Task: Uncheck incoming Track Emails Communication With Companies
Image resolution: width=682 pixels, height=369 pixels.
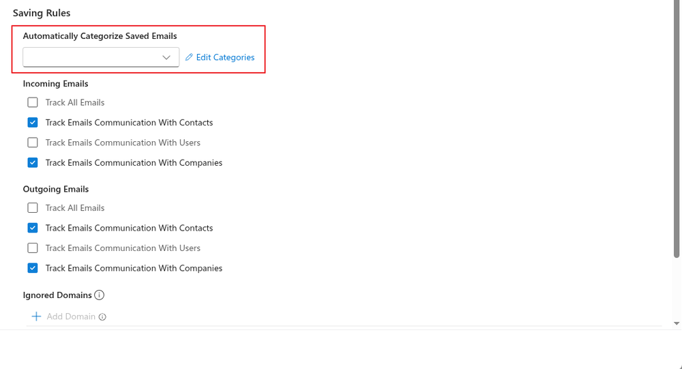Action: pyautogui.click(x=33, y=162)
